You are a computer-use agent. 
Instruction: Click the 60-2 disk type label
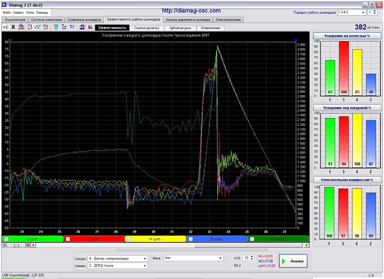pos(238,265)
